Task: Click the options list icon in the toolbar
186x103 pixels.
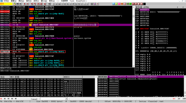Action: [x=92, y=4]
